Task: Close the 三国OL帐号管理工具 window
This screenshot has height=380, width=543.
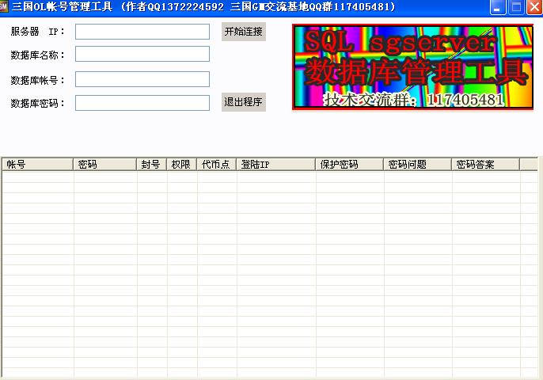Action: pyautogui.click(x=534, y=7)
